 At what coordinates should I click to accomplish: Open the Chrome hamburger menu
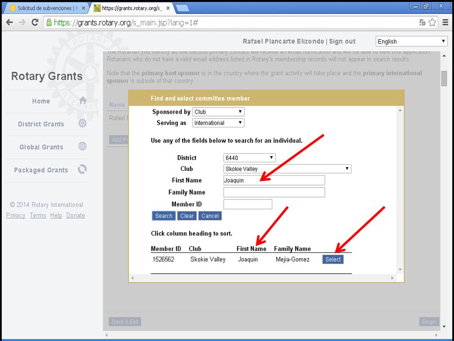pyautogui.click(x=445, y=22)
